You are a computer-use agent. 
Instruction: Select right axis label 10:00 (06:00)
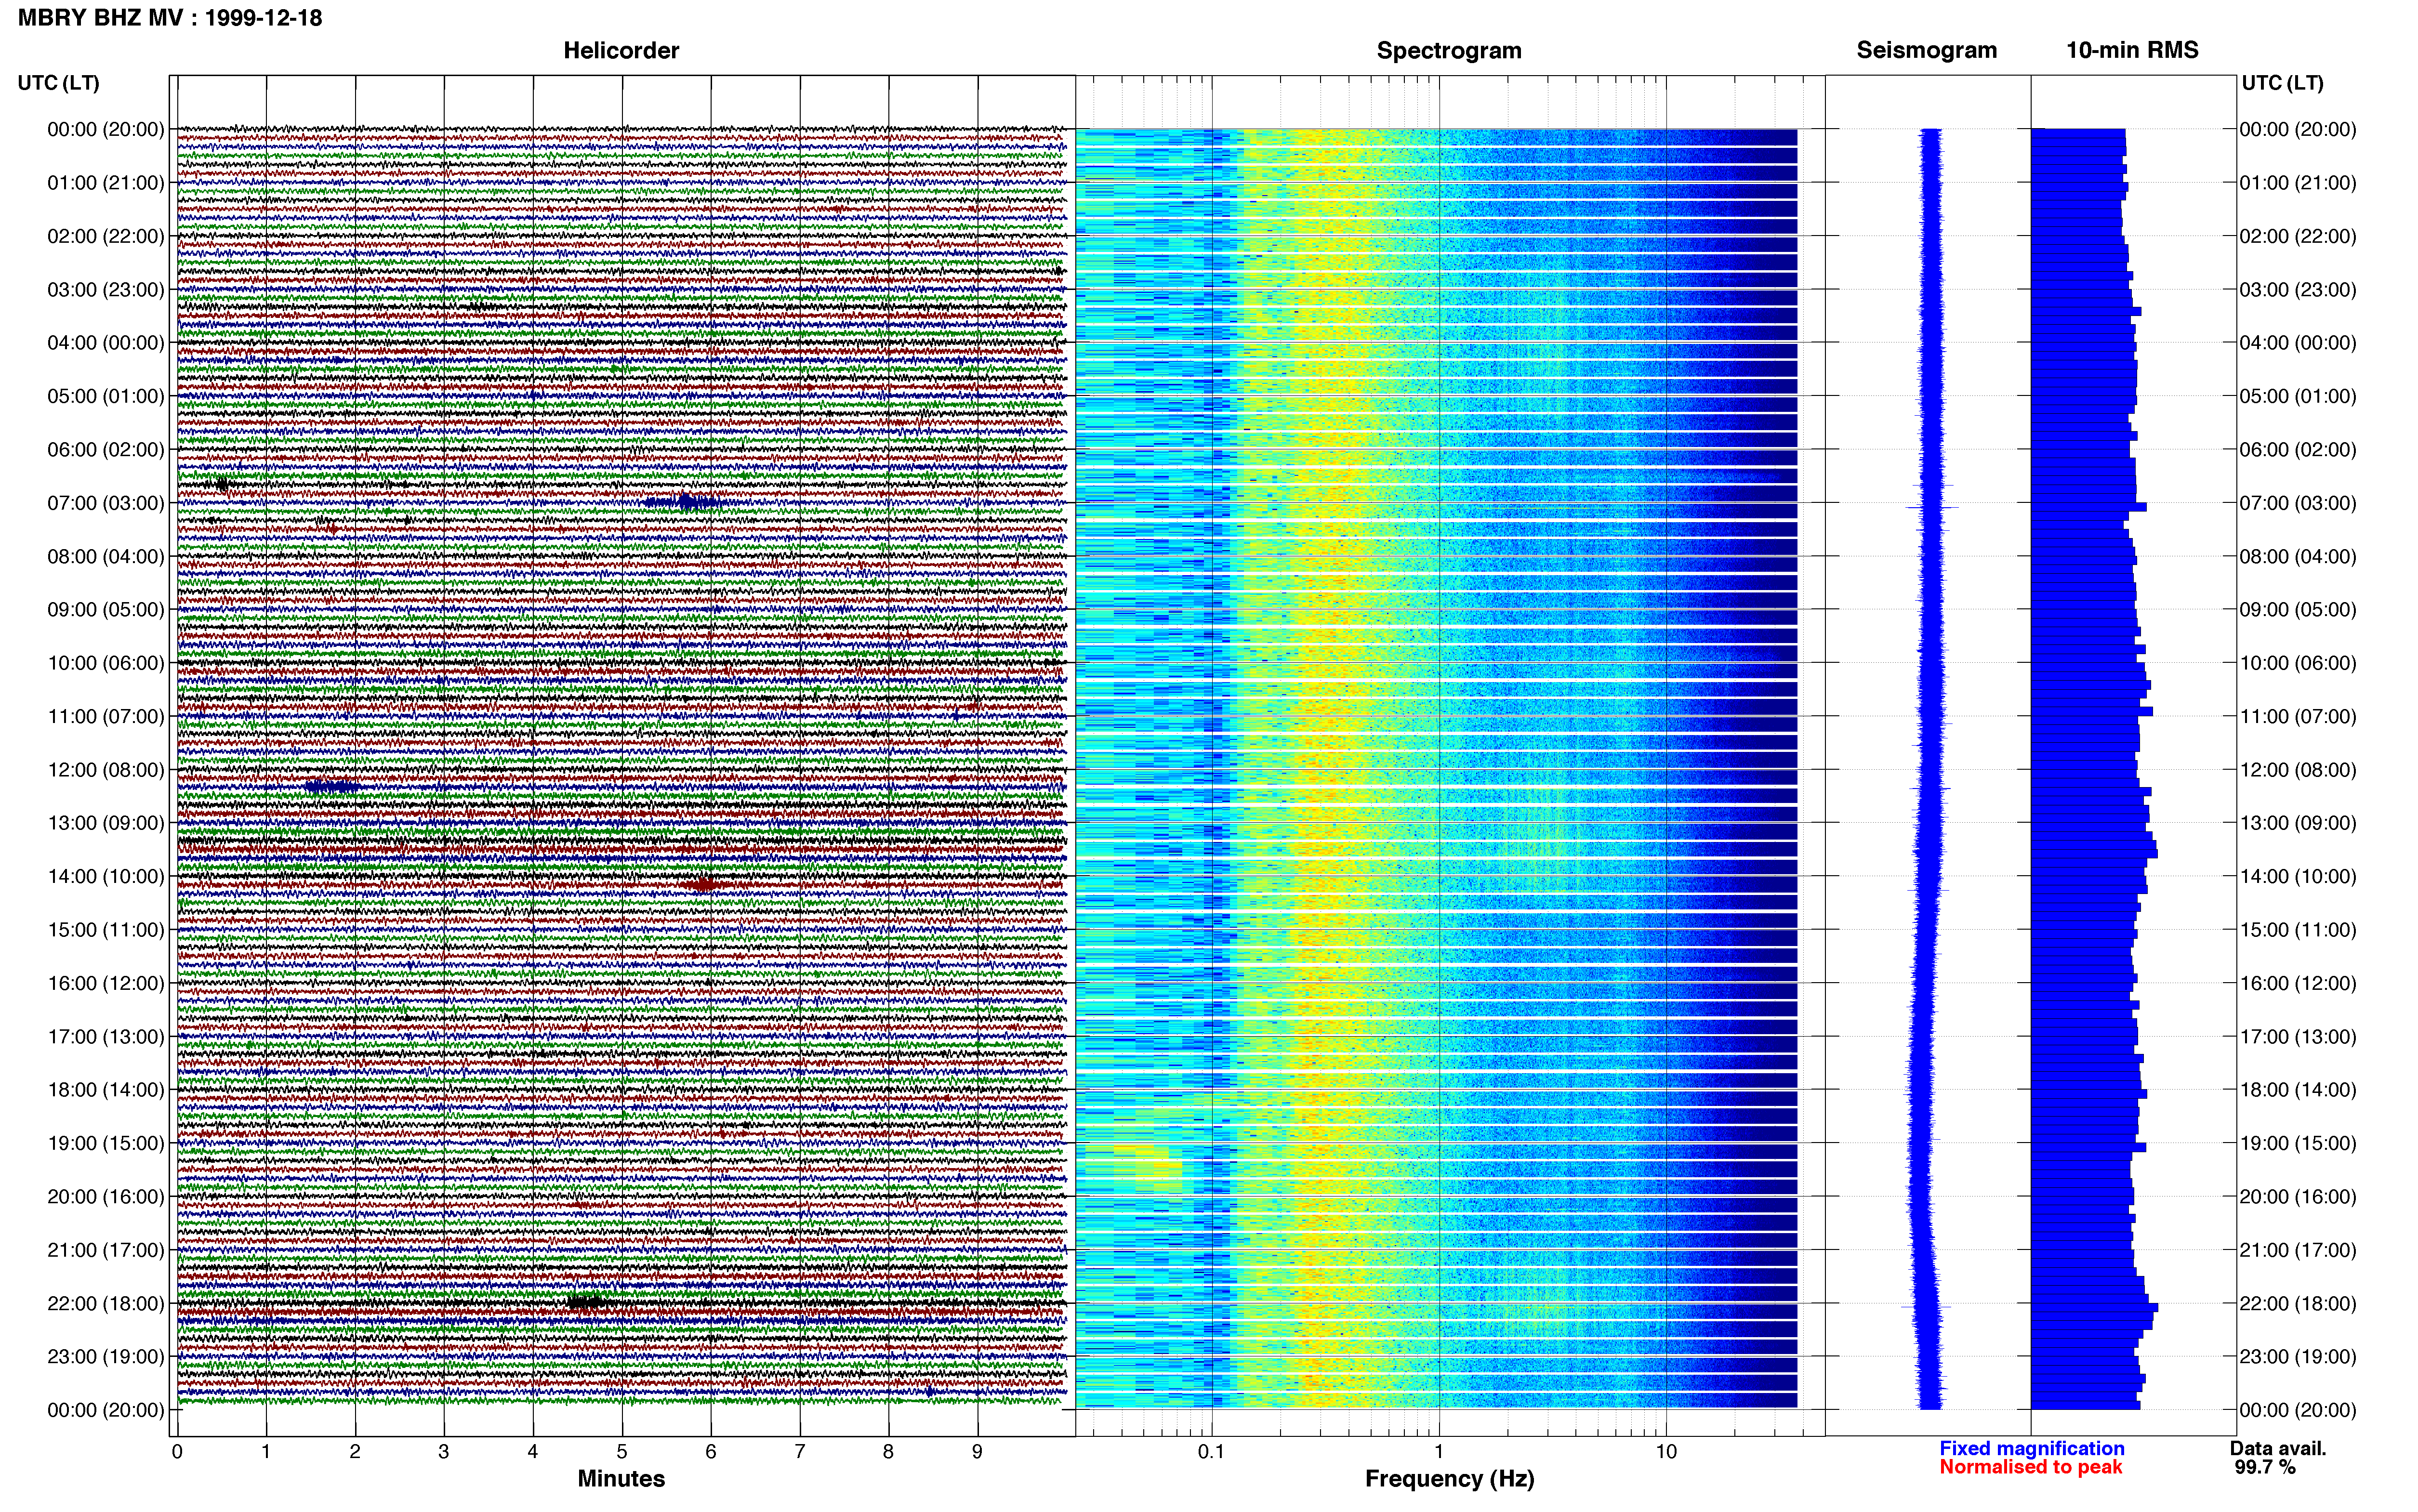coord(2298,663)
